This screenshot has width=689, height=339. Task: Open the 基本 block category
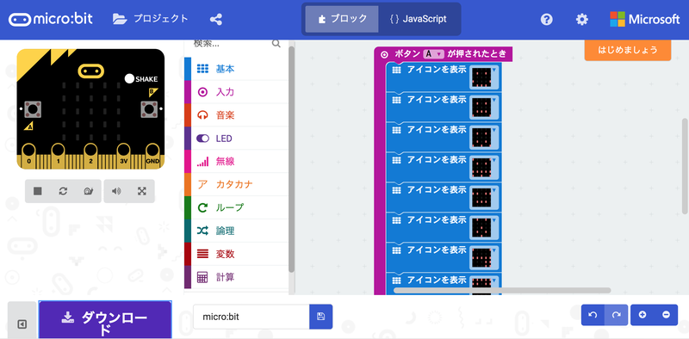(x=236, y=69)
